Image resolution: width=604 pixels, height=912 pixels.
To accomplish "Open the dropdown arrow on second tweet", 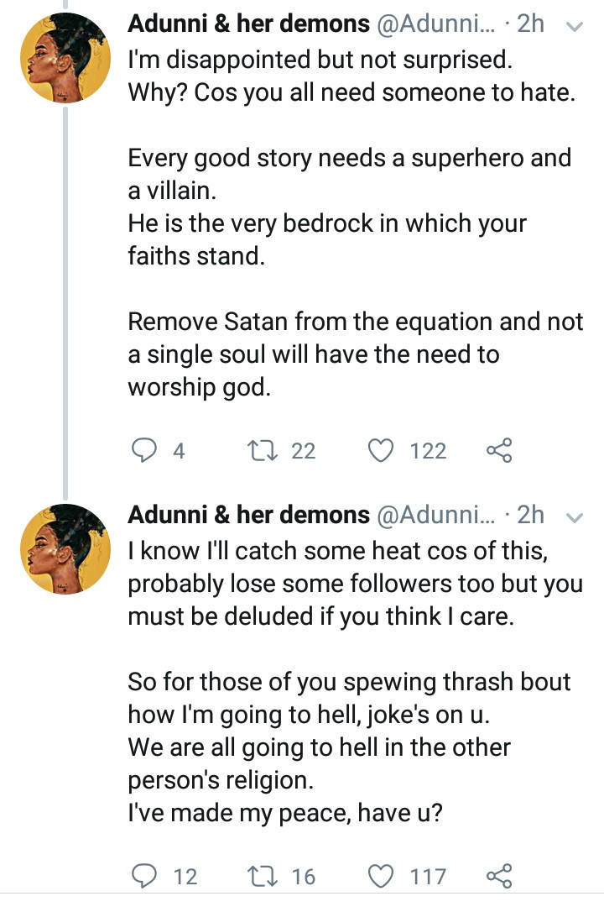I will (575, 517).
